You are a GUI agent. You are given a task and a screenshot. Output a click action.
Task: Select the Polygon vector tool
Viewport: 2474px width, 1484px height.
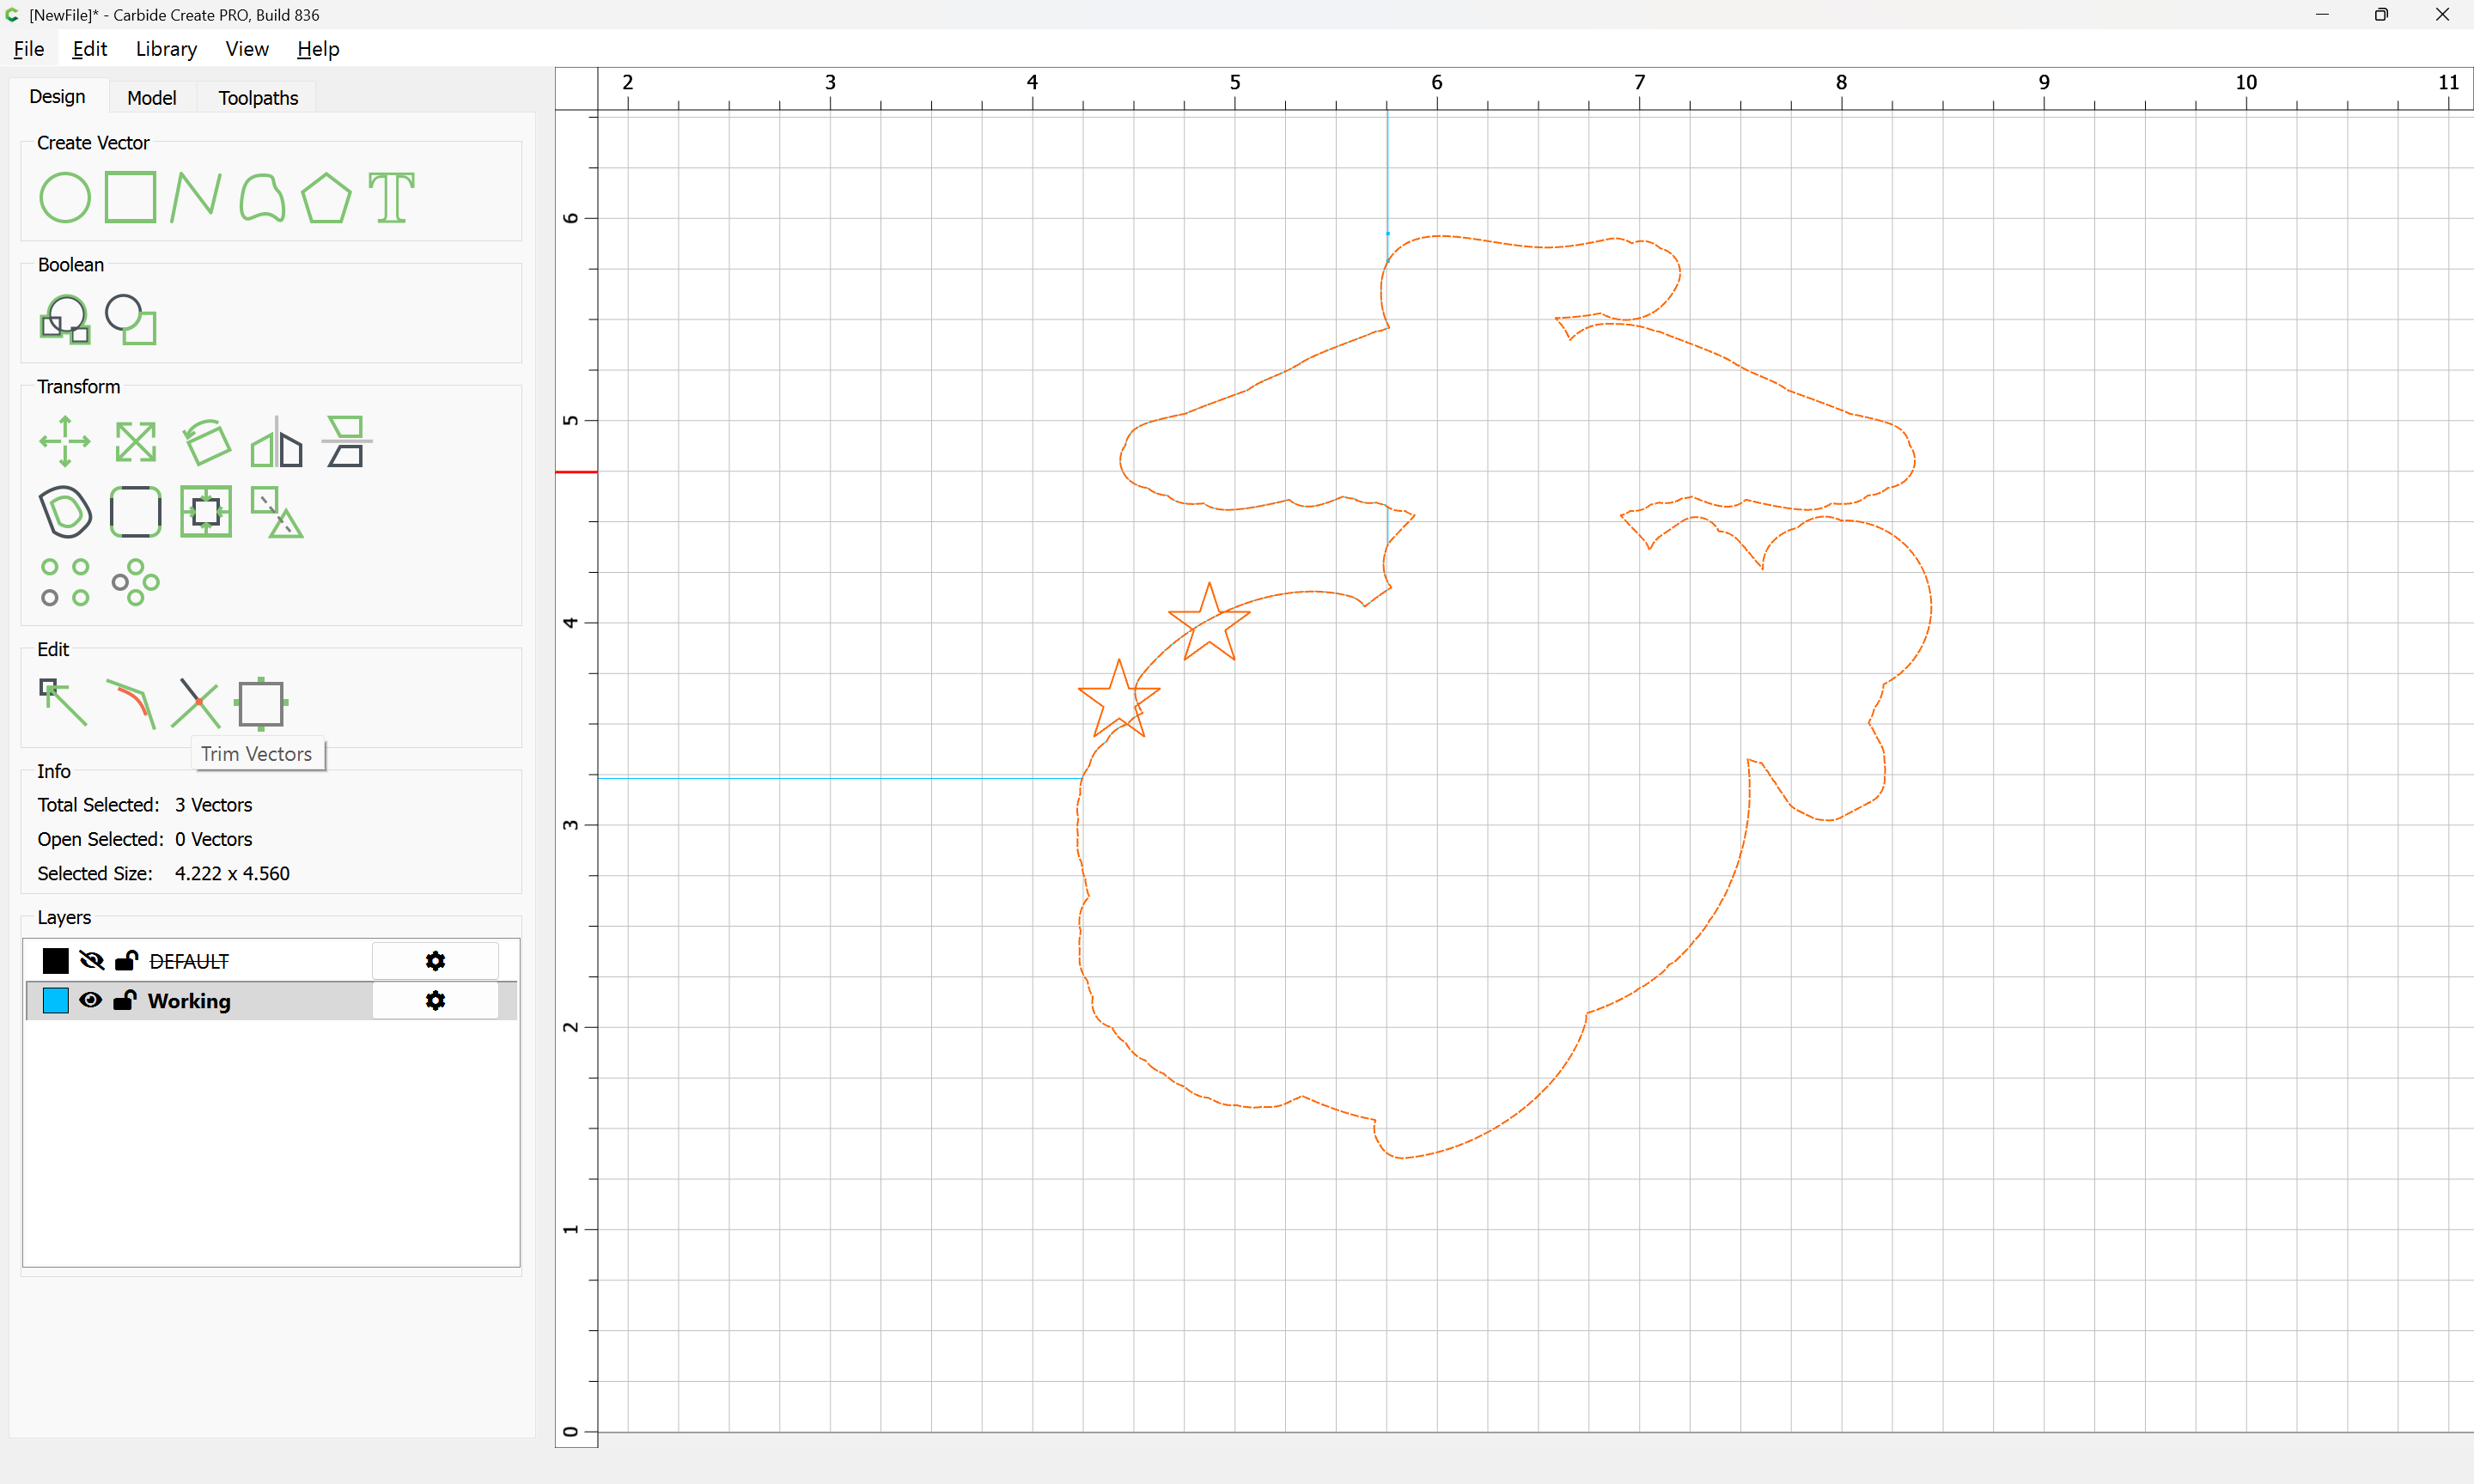coord(326,197)
